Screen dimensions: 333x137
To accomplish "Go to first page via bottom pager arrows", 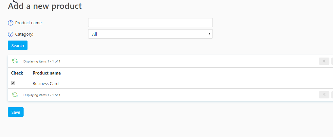I will 324,95.
